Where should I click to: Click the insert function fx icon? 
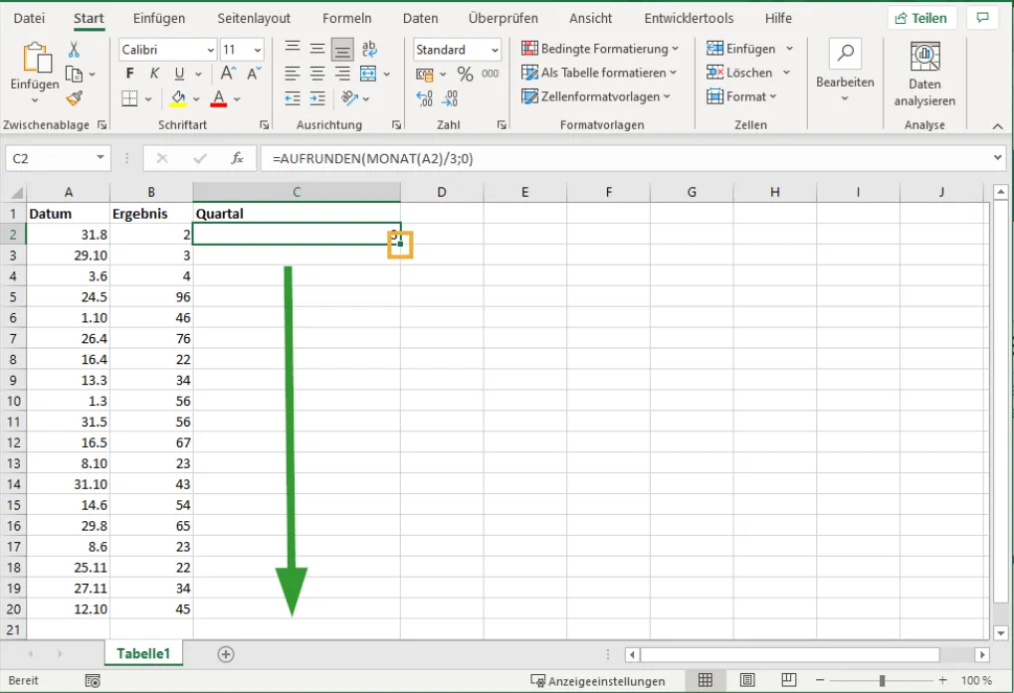coord(237,158)
